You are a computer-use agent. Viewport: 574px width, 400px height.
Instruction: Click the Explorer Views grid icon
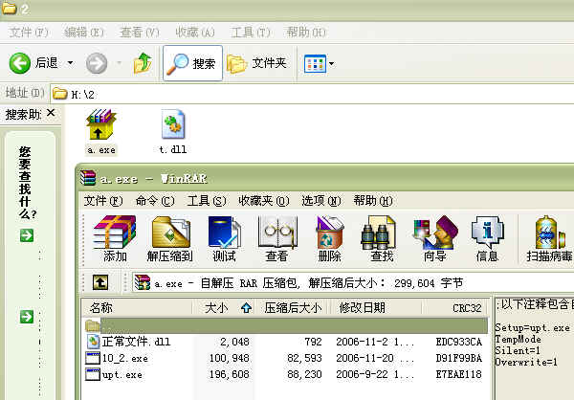coord(315,64)
